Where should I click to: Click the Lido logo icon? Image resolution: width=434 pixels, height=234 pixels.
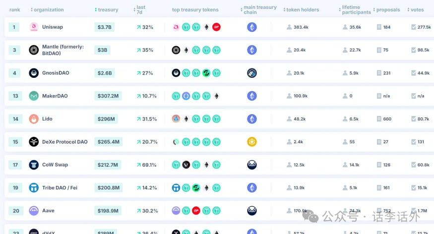(x=34, y=119)
